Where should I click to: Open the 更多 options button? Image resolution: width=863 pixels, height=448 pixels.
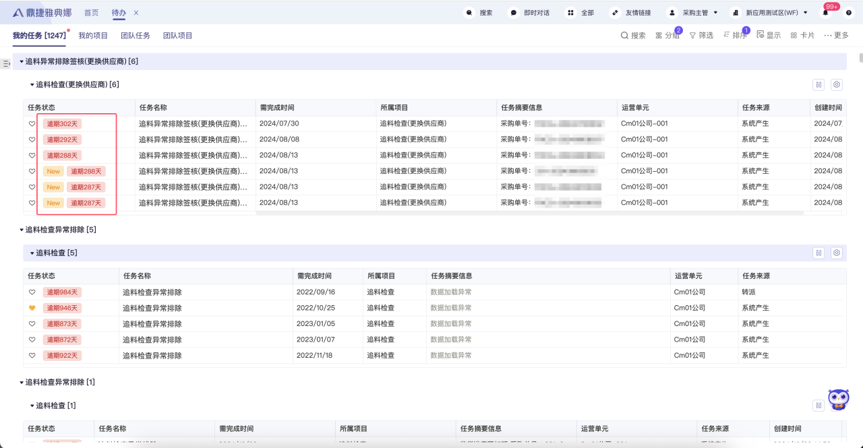pos(836,36)
